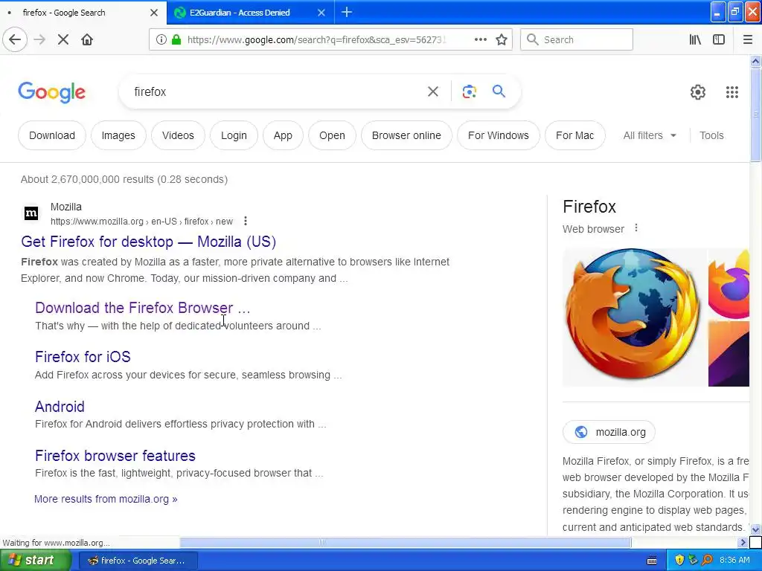Stop loading the page with the X button
The image size is (762, 571).
63,39
